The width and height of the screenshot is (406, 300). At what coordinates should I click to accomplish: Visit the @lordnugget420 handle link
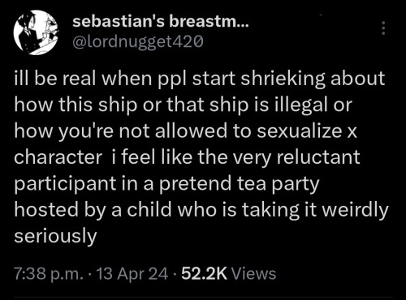(137, 41)
